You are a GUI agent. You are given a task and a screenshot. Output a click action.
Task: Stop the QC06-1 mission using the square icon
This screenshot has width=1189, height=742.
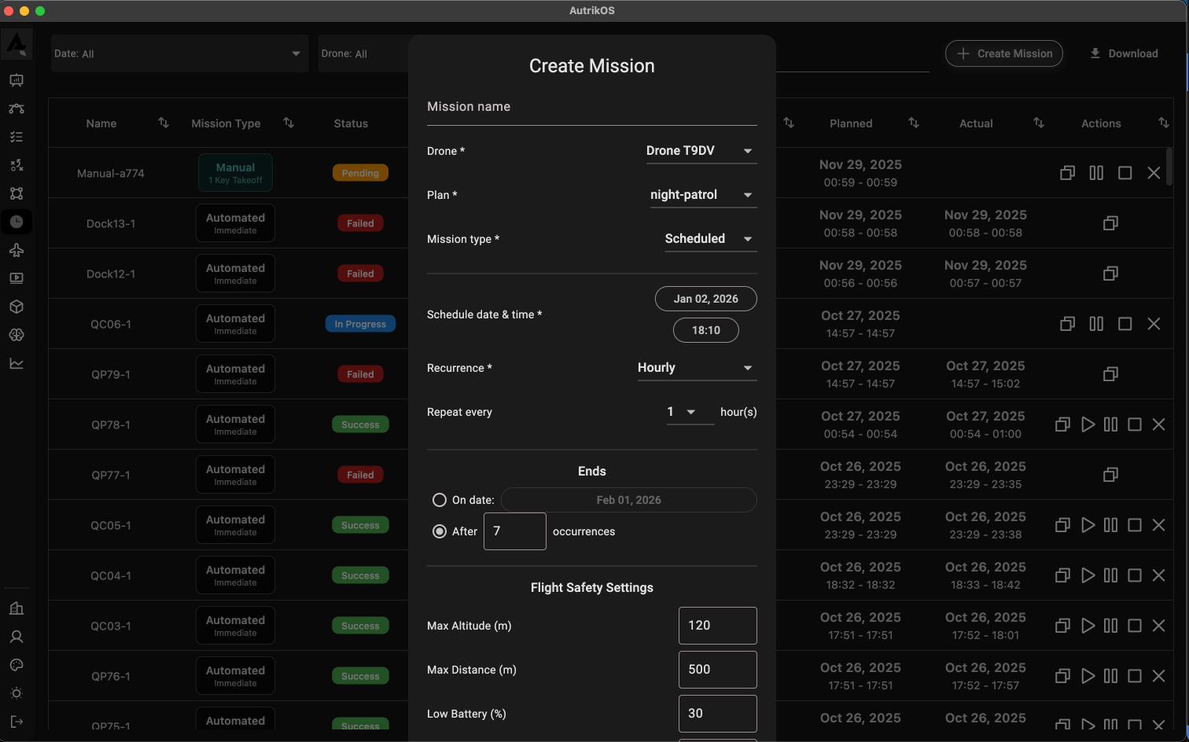(1125, 323)
